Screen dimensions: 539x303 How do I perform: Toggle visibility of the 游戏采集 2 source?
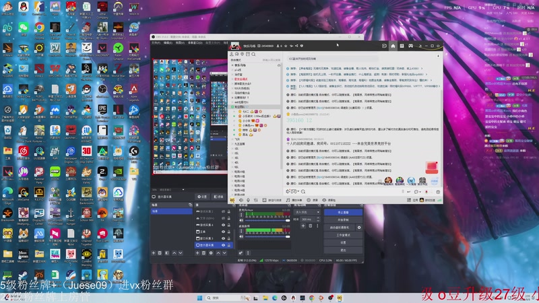pos(223,211)
